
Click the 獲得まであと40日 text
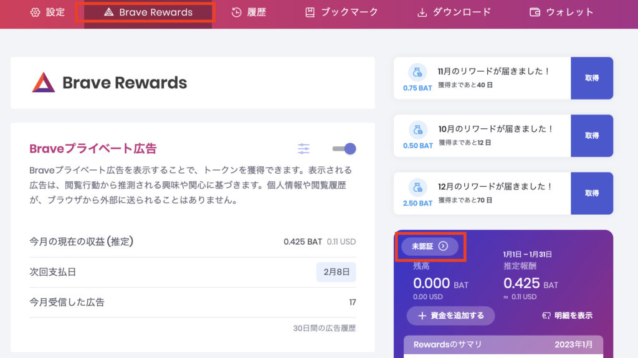tap(465, 85)
